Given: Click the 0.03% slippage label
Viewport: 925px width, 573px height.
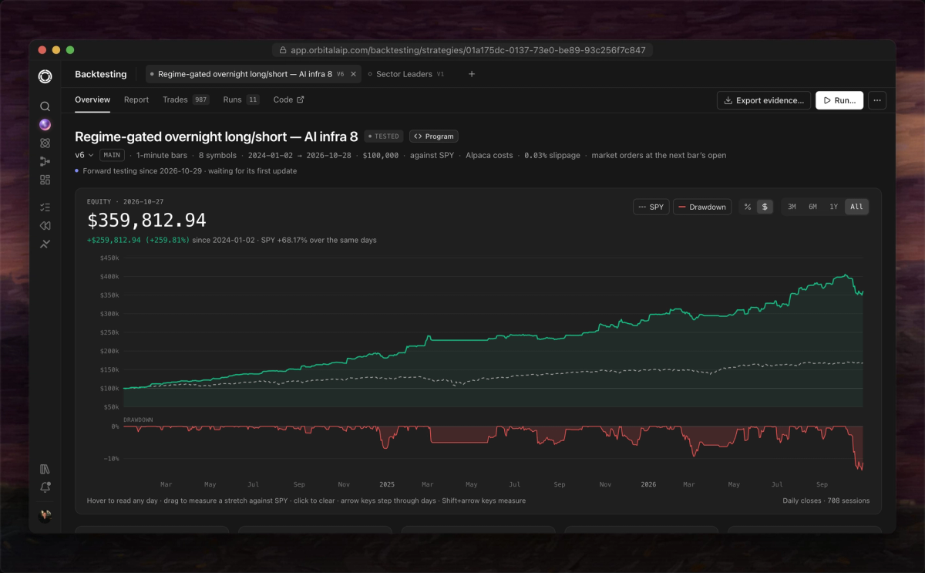Looking at the screenshot, I should 553,155.
